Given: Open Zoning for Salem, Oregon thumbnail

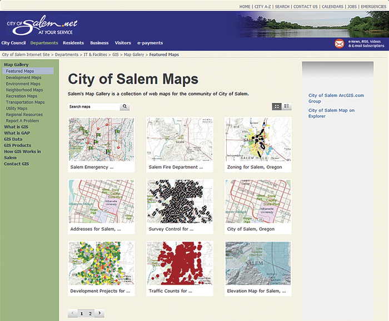Looking at the screenshot, I should 258,139.
